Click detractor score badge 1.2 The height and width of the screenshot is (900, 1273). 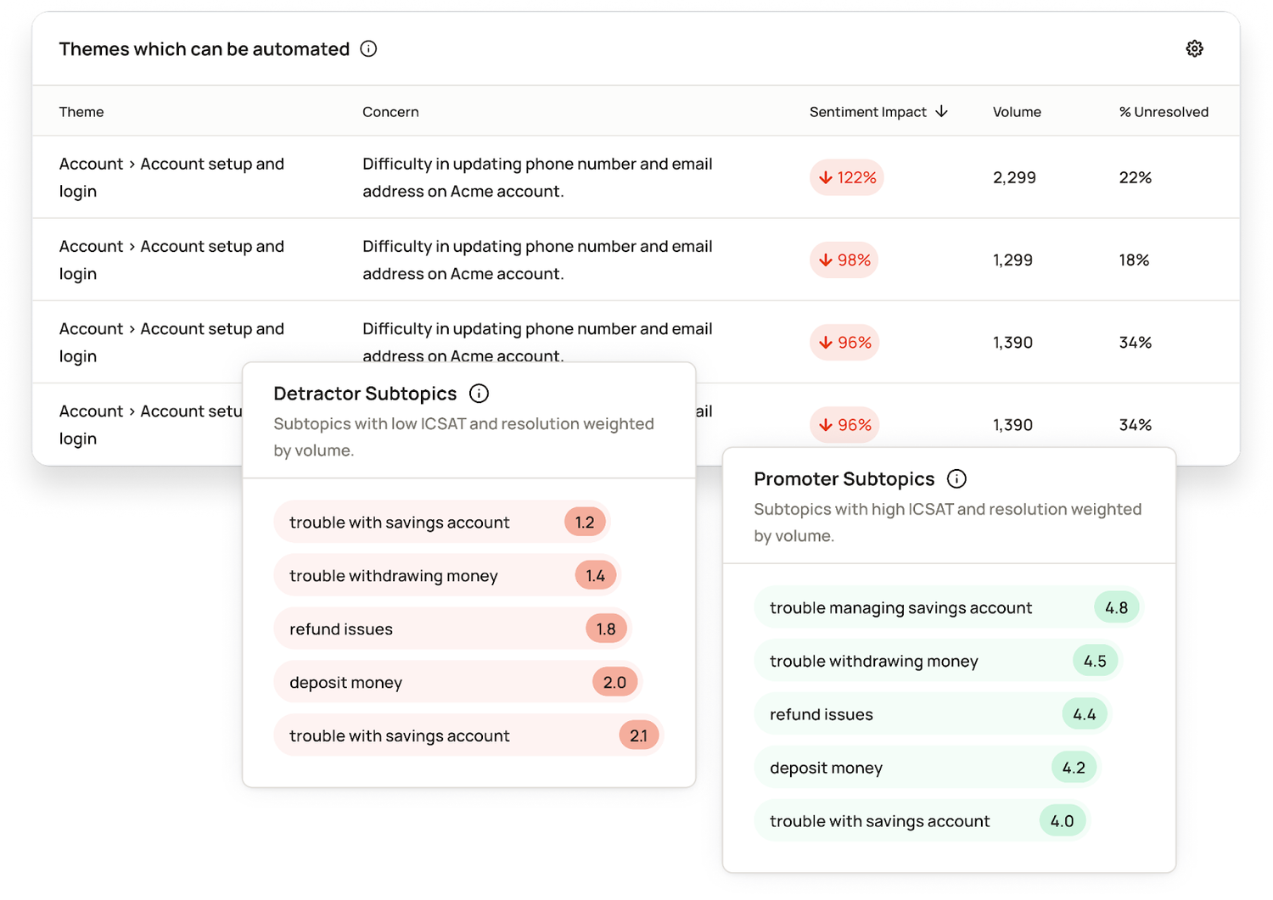coord(585,523)
